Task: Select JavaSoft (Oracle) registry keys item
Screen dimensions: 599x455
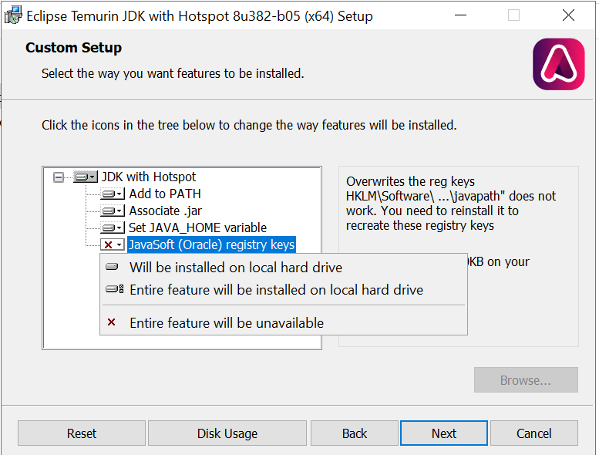Action: tap(211, 245)
